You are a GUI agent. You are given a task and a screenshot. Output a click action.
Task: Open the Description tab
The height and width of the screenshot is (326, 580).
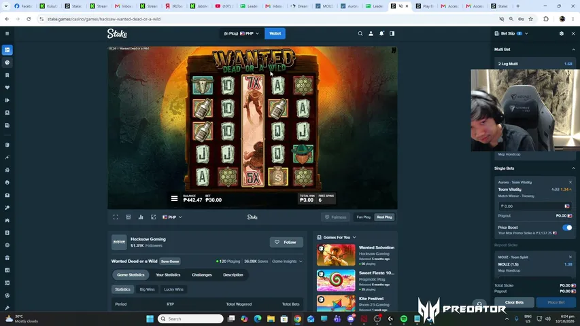(233, 275)
